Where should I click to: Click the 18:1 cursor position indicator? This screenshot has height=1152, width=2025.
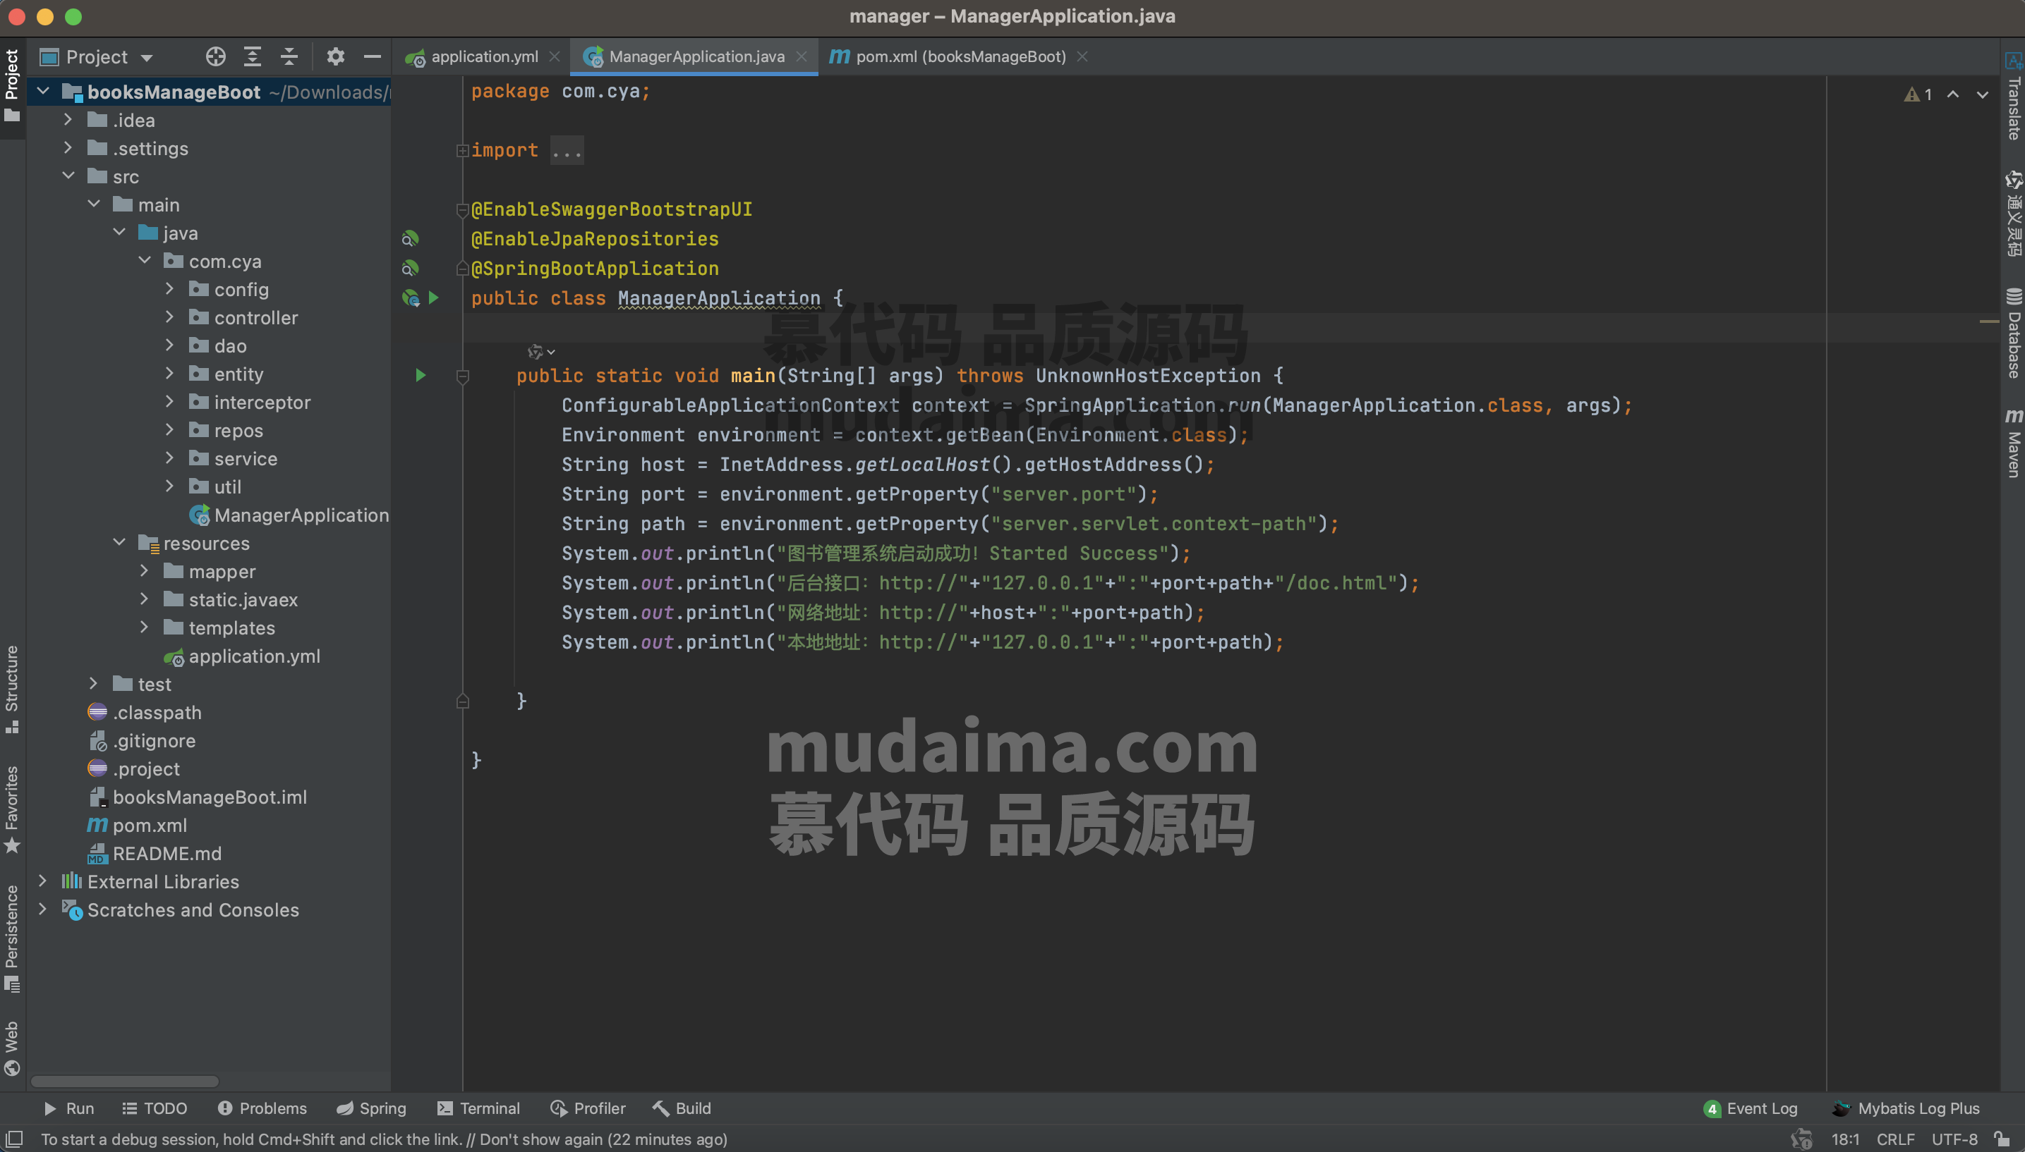coord(1844,1139)
